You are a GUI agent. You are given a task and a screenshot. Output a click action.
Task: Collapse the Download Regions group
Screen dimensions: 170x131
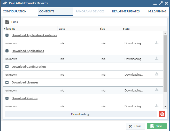tap(7, 98)
